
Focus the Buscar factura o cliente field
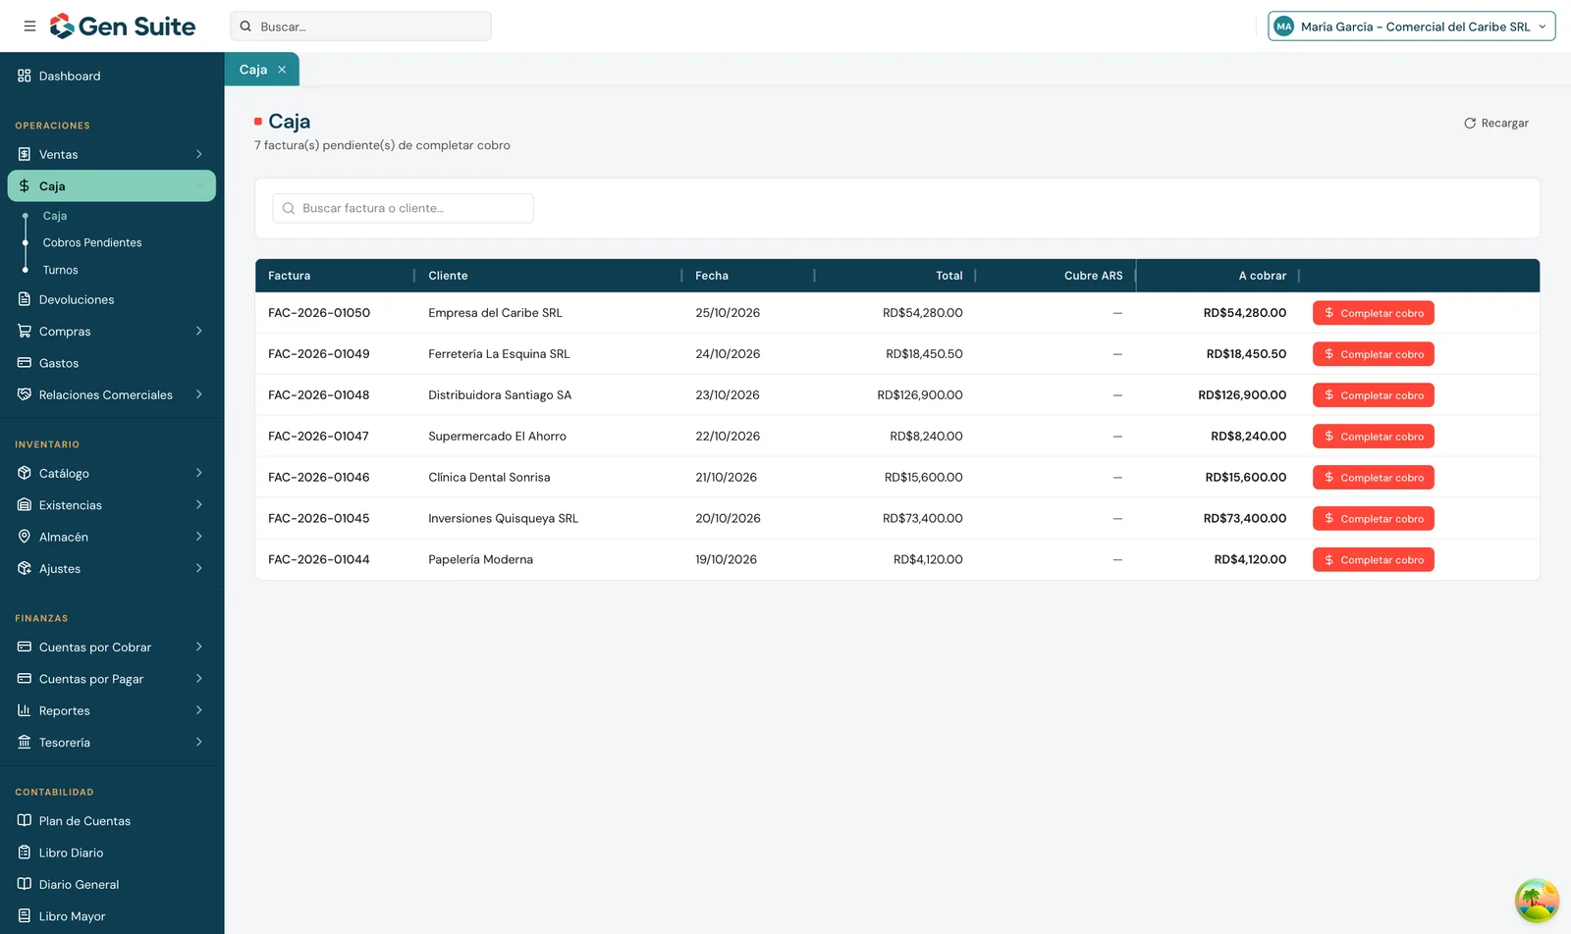pyautogui.click(x=403, y=208)
